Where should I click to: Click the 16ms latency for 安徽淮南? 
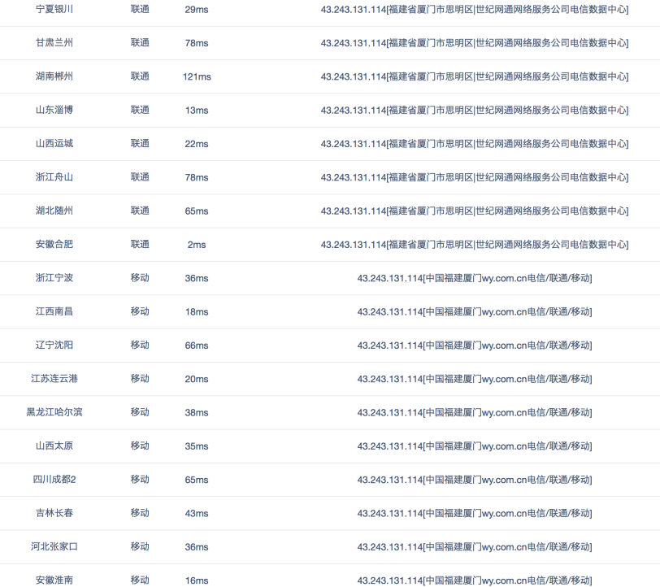[x=197, y=580]
